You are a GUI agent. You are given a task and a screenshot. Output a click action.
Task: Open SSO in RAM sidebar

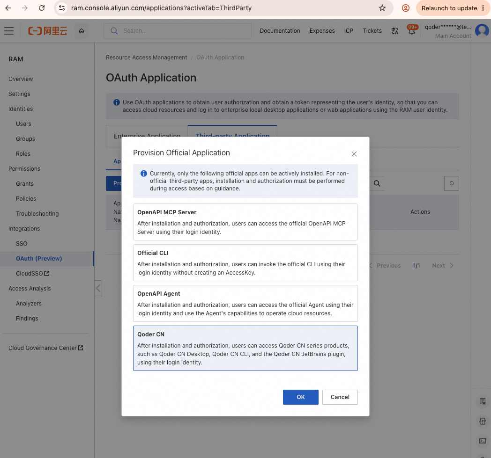tap(22, 244)
